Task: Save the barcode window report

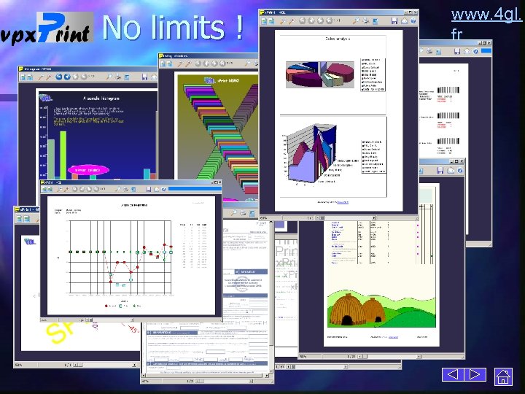Action: [x=457, y=51]
